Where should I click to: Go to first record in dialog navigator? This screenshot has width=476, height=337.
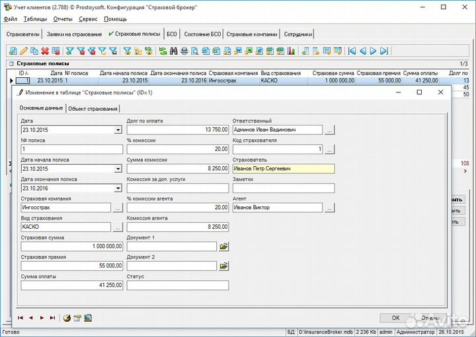(x=20, y=318)
